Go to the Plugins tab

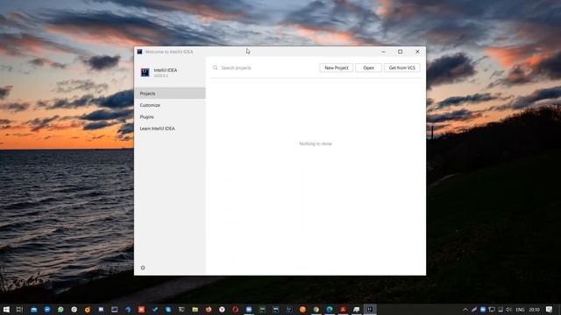[x=170, y=116]
